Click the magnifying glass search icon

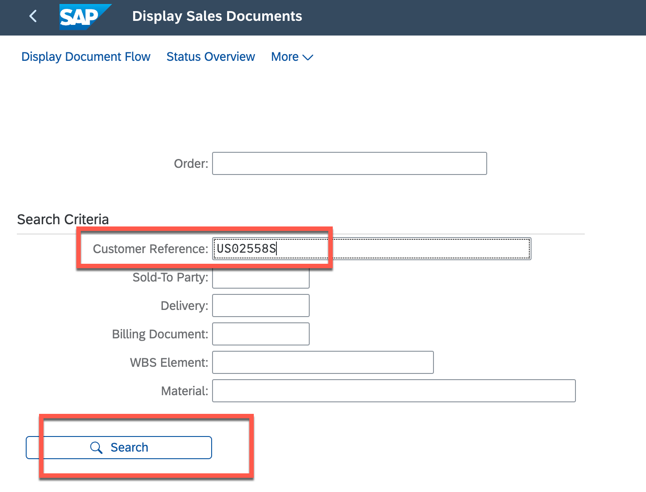click(x=96, y=448)
